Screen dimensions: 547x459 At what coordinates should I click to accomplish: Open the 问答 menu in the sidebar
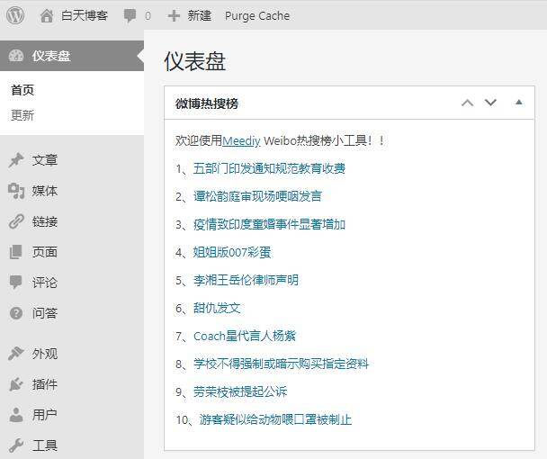[x=45, y=313]
